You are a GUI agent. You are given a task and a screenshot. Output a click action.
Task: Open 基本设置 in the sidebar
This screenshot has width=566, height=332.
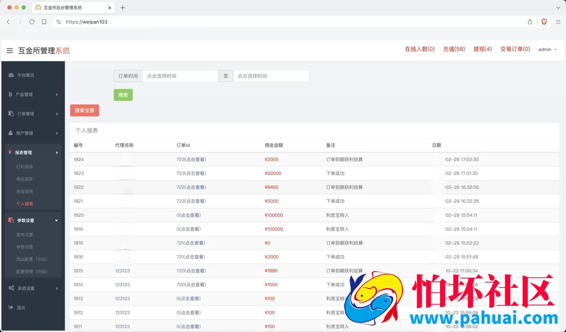point(24,235)
